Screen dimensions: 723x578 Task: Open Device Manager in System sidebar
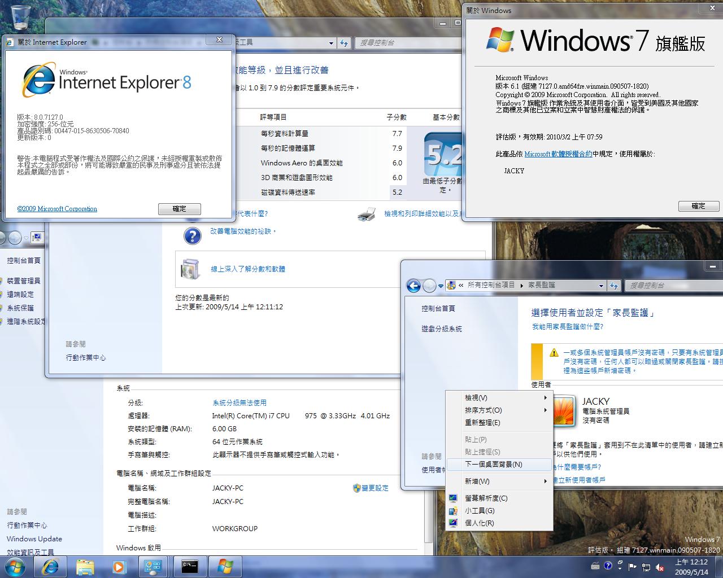point(24,281)
